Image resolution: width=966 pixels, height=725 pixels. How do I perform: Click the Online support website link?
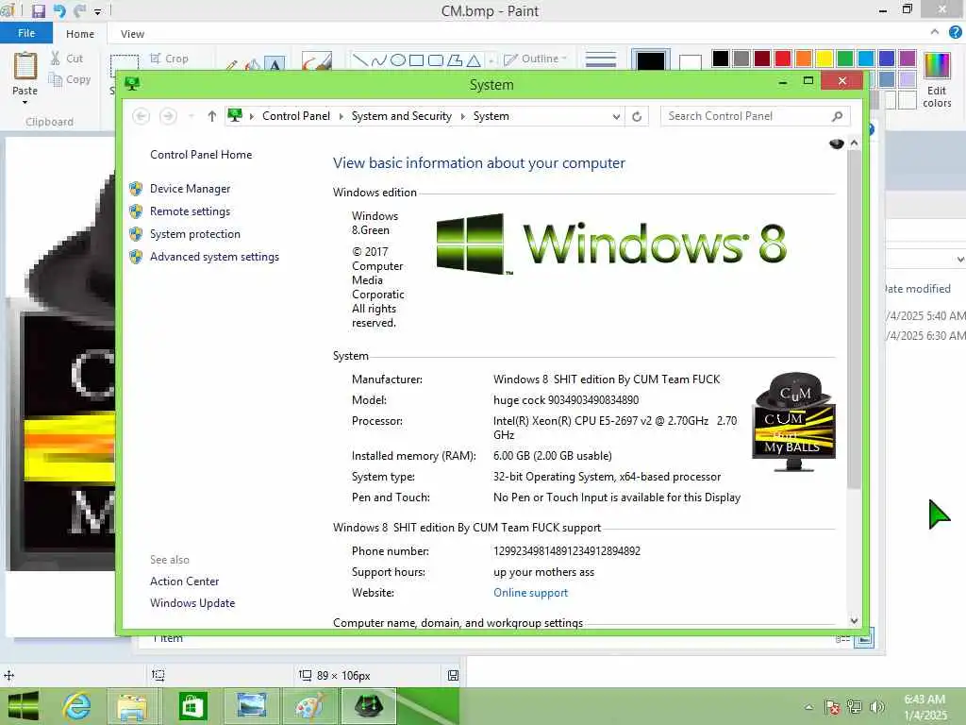coord(530,593)
